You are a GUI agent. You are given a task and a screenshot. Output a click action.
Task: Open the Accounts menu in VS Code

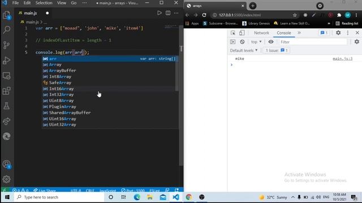(x=7, y=164)
